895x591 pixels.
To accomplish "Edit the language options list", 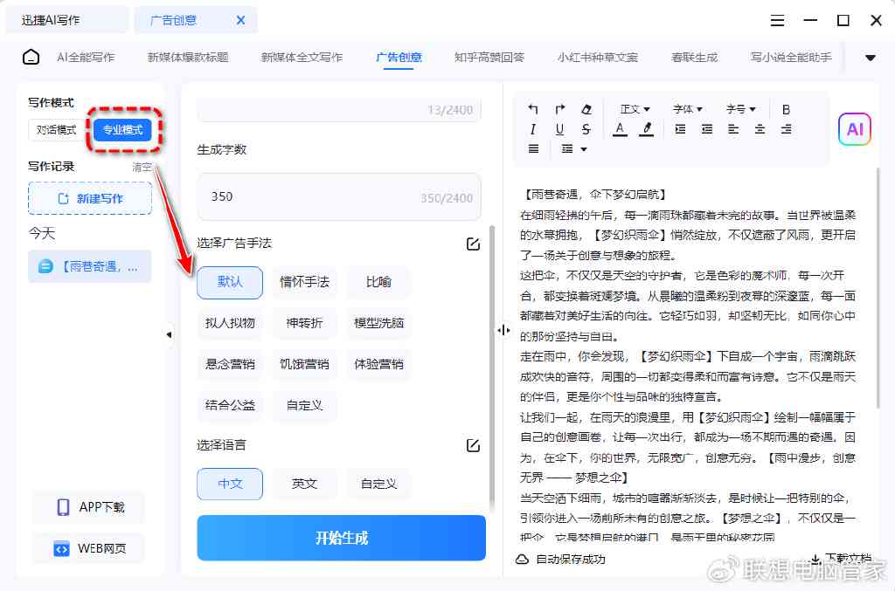I will click(x=473, y=445).
